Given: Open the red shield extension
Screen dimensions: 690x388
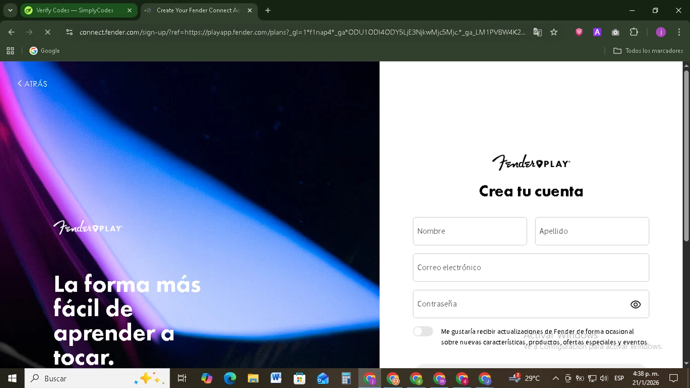Looking at the screenshot, I should 579,32.
